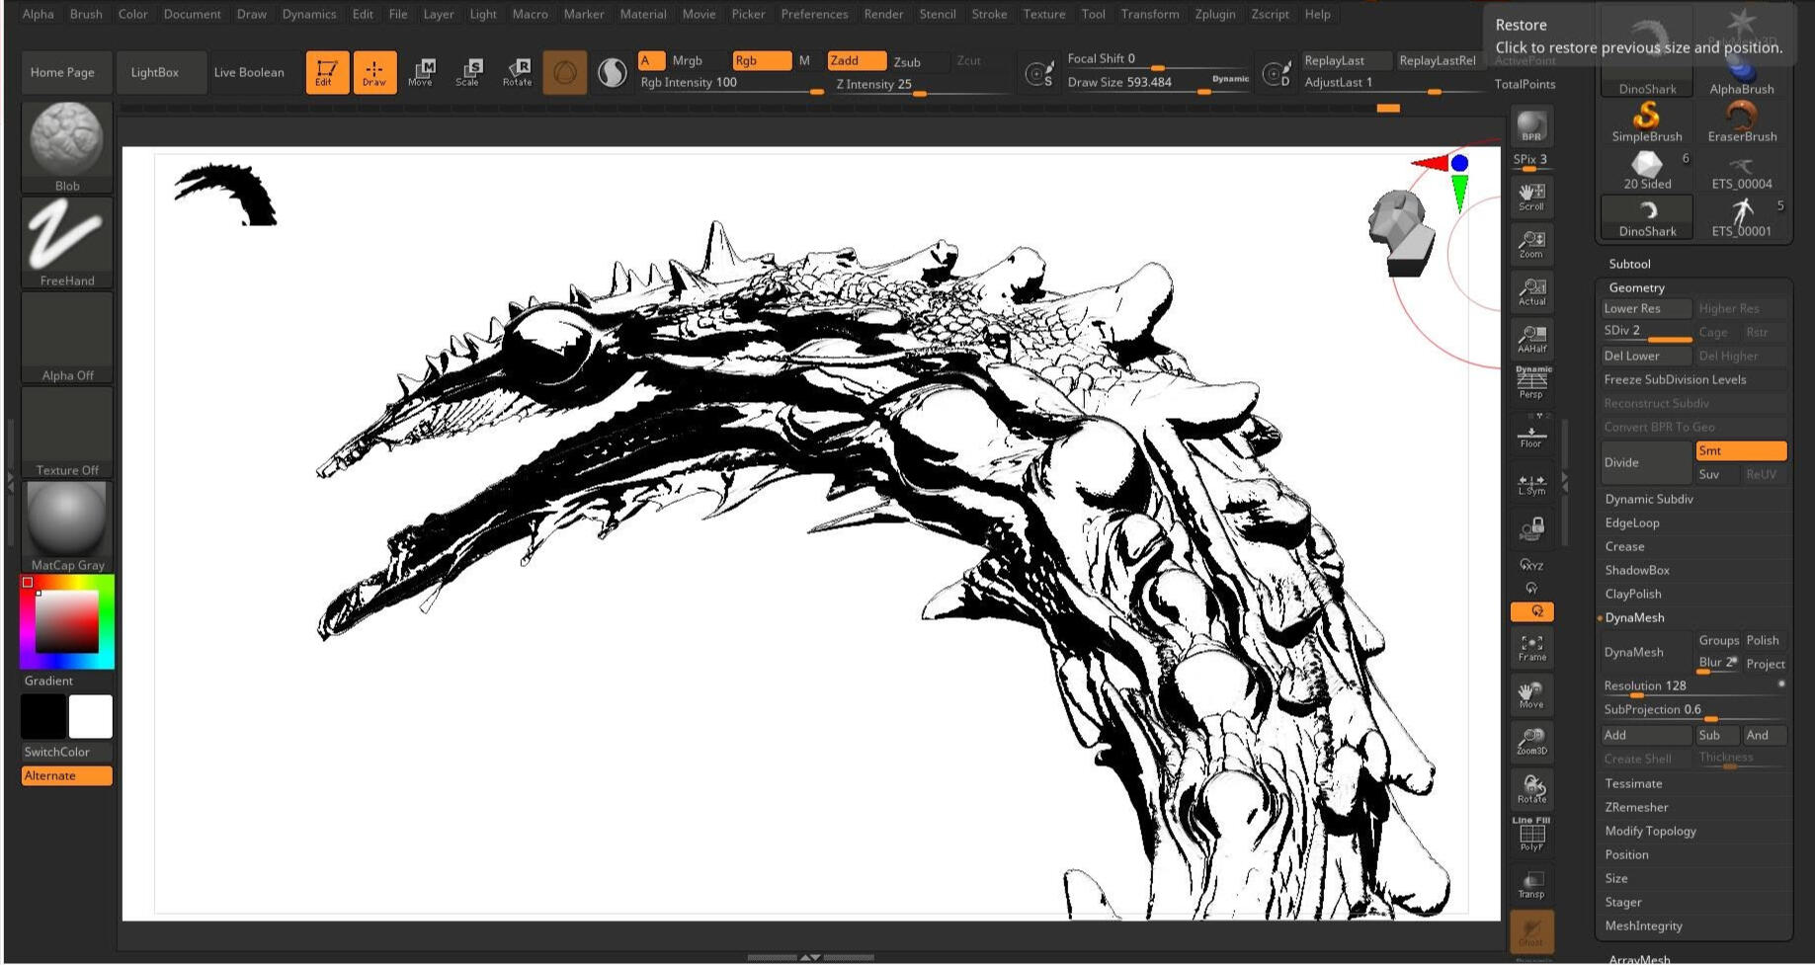Select the Move gizmo tool
The height and width of the screenshot is (965, 1815).
422,72
